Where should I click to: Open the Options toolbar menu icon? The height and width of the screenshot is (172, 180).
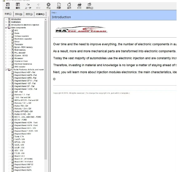pos(90,6)
